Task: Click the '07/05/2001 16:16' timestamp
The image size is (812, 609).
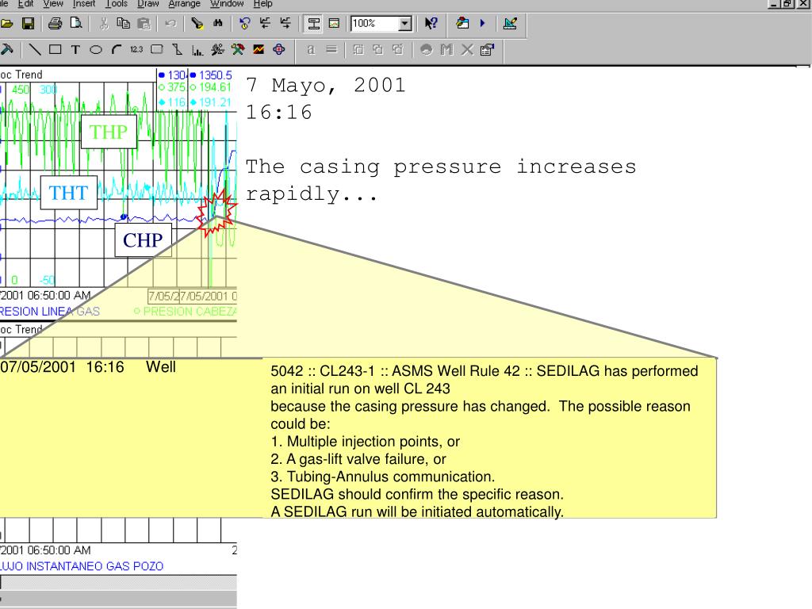Action: [x=62, y=367]
